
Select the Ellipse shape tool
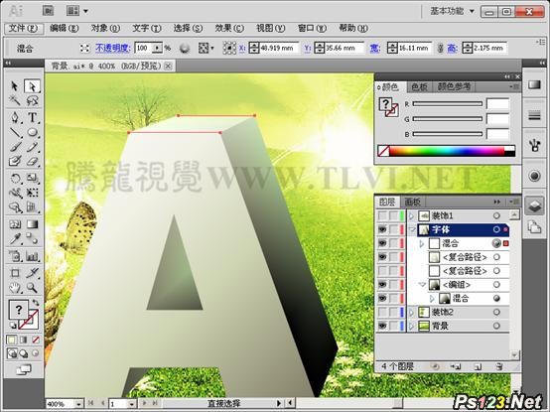click(x=32, y=132)
